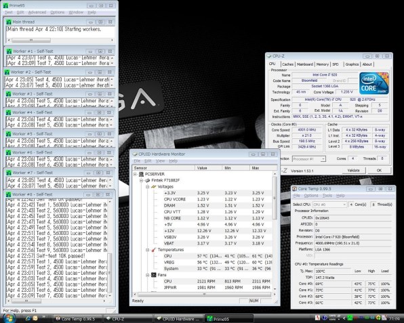Select the Memory tab in CPU-Z
Screen dimensions: 404x323
(323, 64)
